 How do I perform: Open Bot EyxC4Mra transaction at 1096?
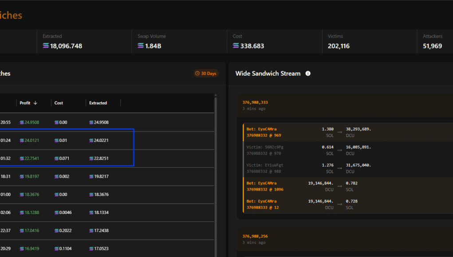coord(265,186)
